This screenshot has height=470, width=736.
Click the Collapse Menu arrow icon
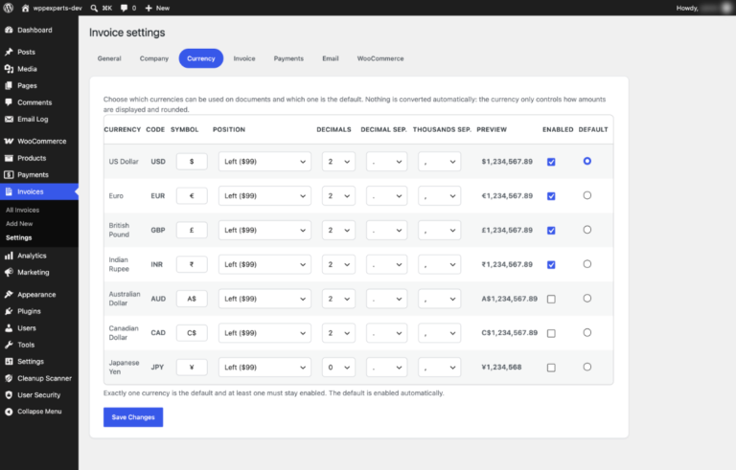(x=9, y=412)
